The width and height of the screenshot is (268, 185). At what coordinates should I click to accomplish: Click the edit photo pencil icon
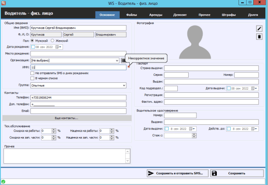(x=259, y=29)
